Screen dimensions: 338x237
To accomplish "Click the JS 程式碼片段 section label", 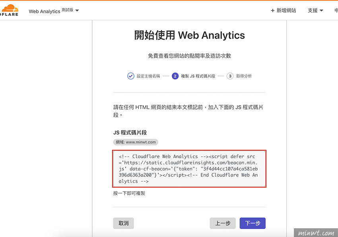I will click(130, 132).
